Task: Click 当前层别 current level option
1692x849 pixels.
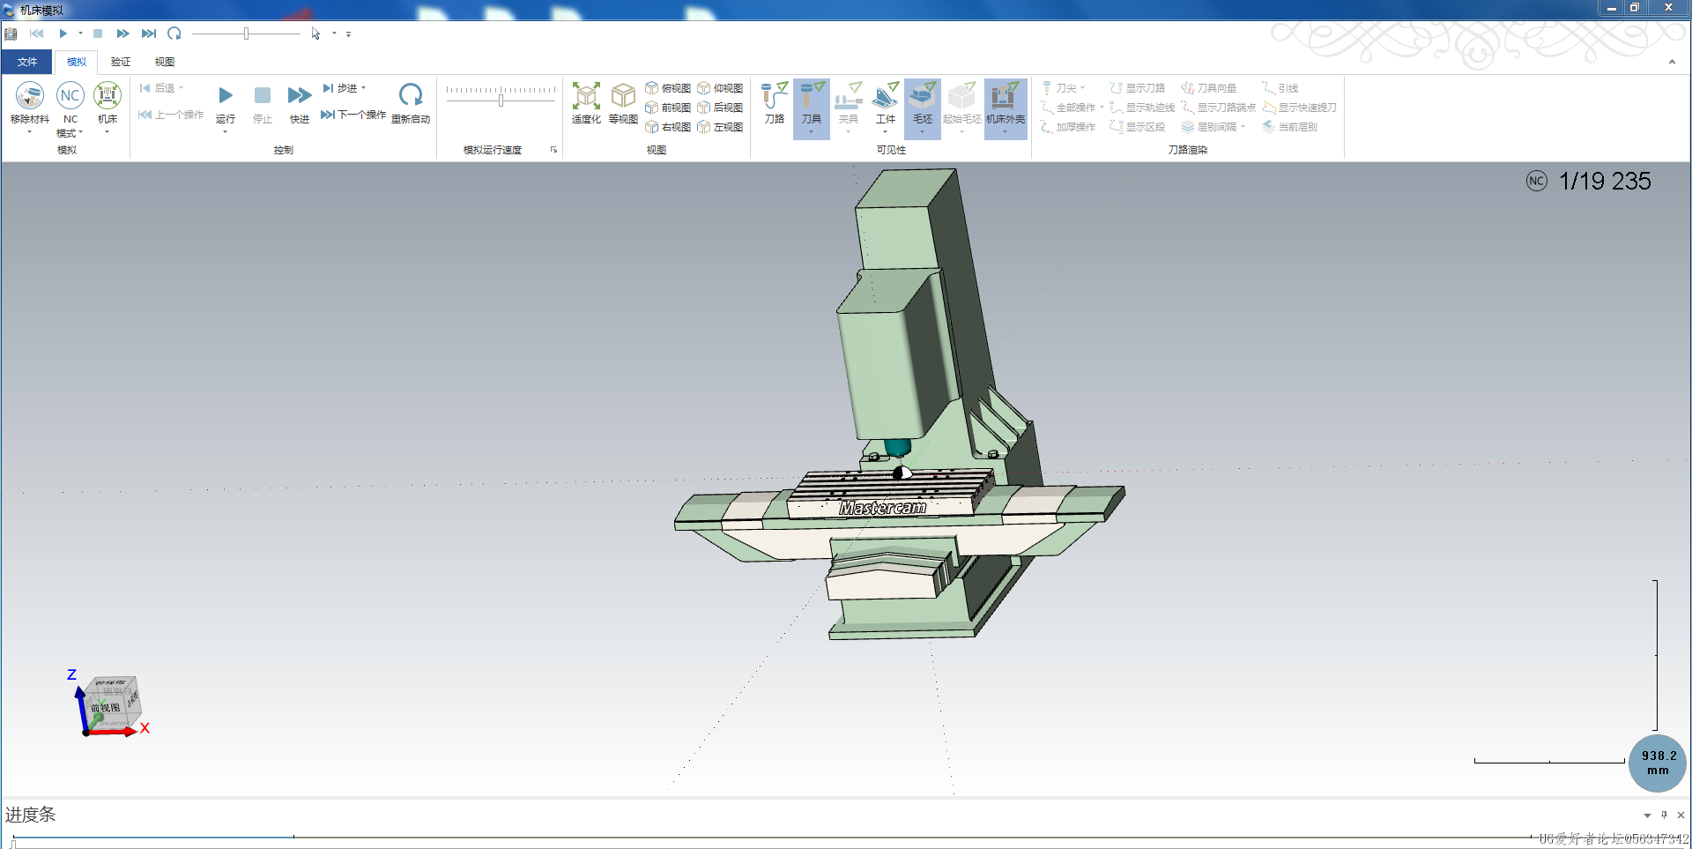Action: point(1290,127)
